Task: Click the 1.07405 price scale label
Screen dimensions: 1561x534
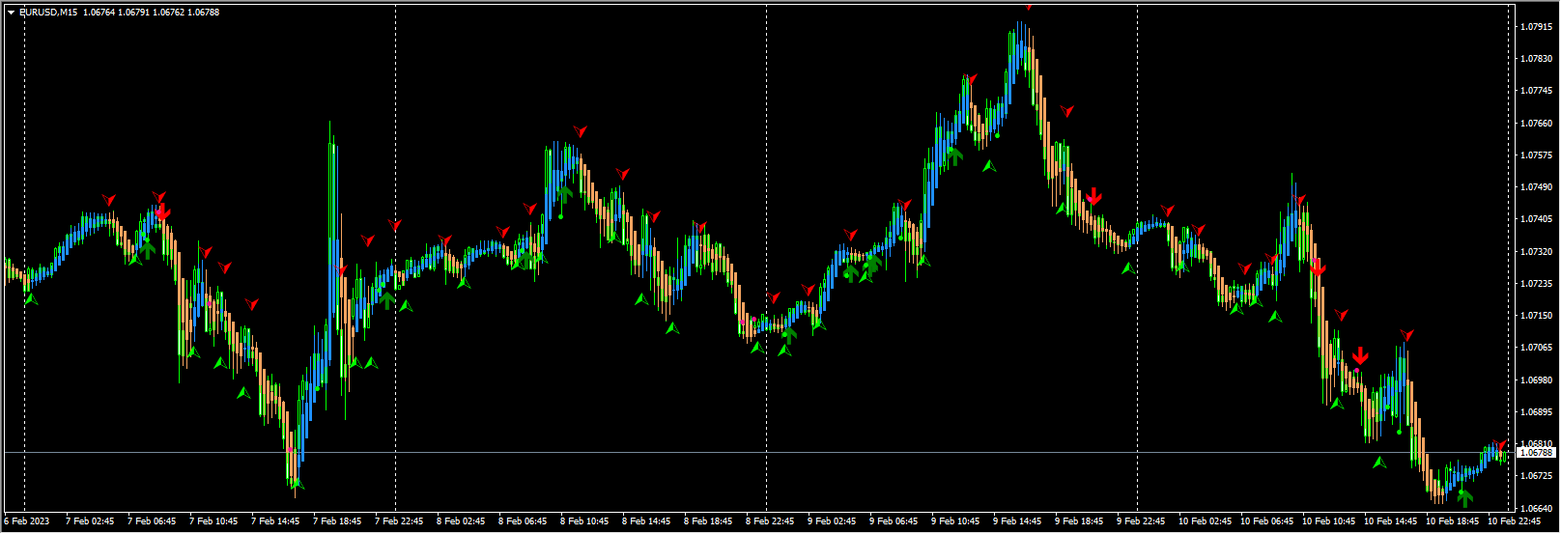Action: pos(1536,219)
